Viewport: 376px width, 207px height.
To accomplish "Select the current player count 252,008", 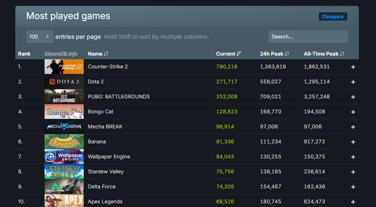I will click(227, 97).
